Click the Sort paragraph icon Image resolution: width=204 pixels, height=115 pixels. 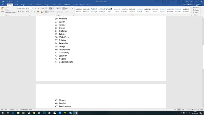point(69,8)
